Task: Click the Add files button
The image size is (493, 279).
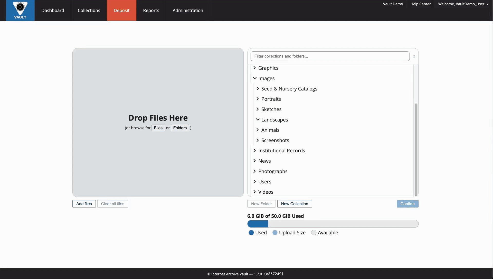Action: [84, 204]
